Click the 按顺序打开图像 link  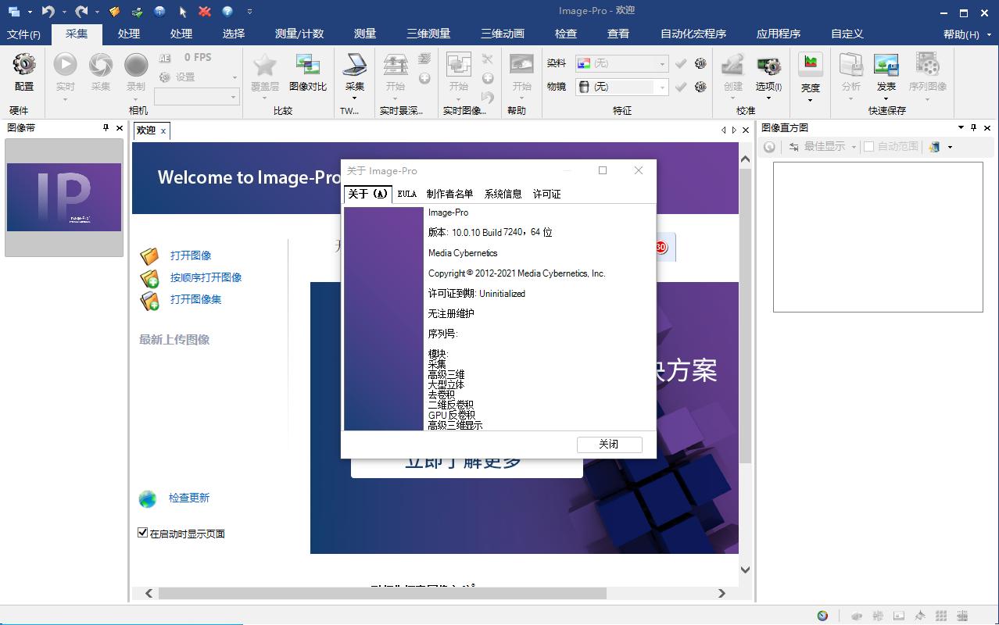pos(206,277)
